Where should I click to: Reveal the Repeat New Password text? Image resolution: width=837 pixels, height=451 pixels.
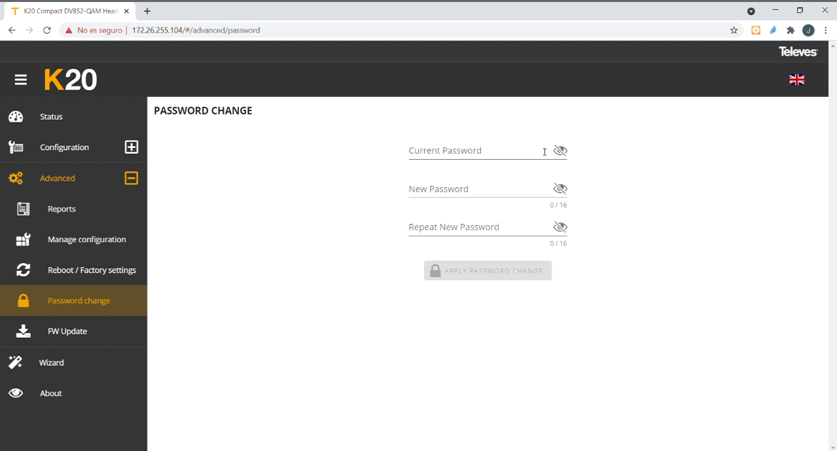click(560, 227)
